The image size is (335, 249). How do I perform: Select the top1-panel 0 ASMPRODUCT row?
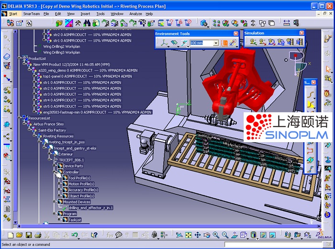coord(88,76)
